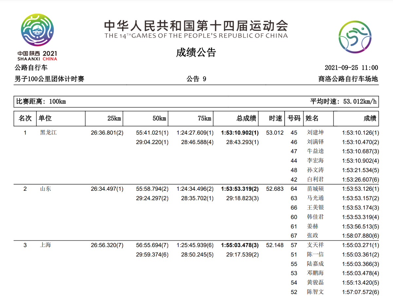The width and height of the screenshot is (393, 296).
Task: Click rider name 孙文涛
Action: point(316,170)
